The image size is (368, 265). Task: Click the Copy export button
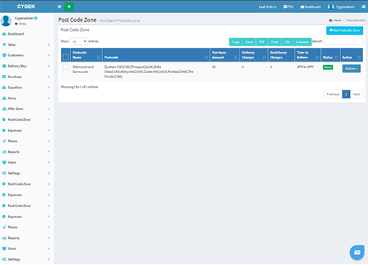pos(236,42)
